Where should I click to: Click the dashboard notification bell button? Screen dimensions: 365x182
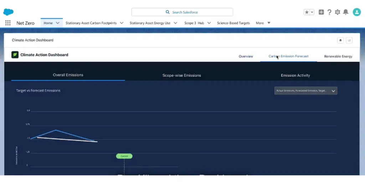[x=340, y=41]
